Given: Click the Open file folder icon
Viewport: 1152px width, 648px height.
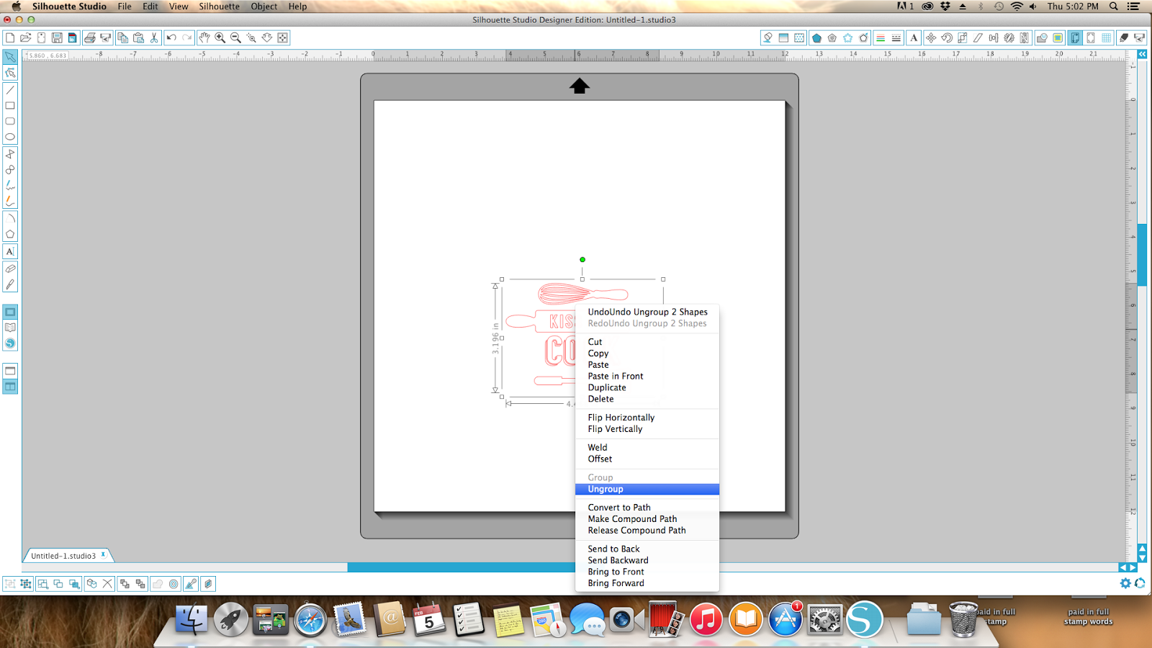Looking at the screenshot, I should coord(25,37).
